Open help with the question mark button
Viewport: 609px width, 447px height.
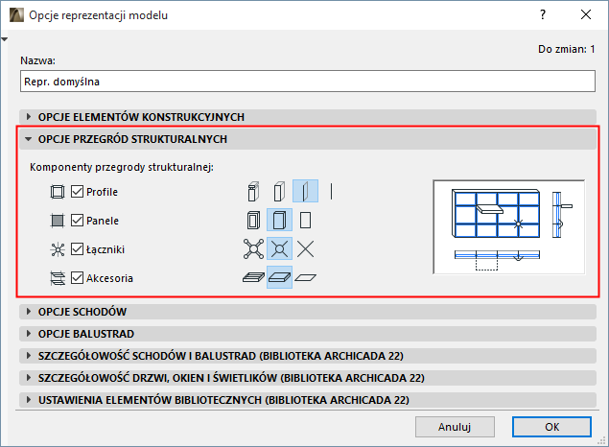pyautogui.click(x=543, y=14)
